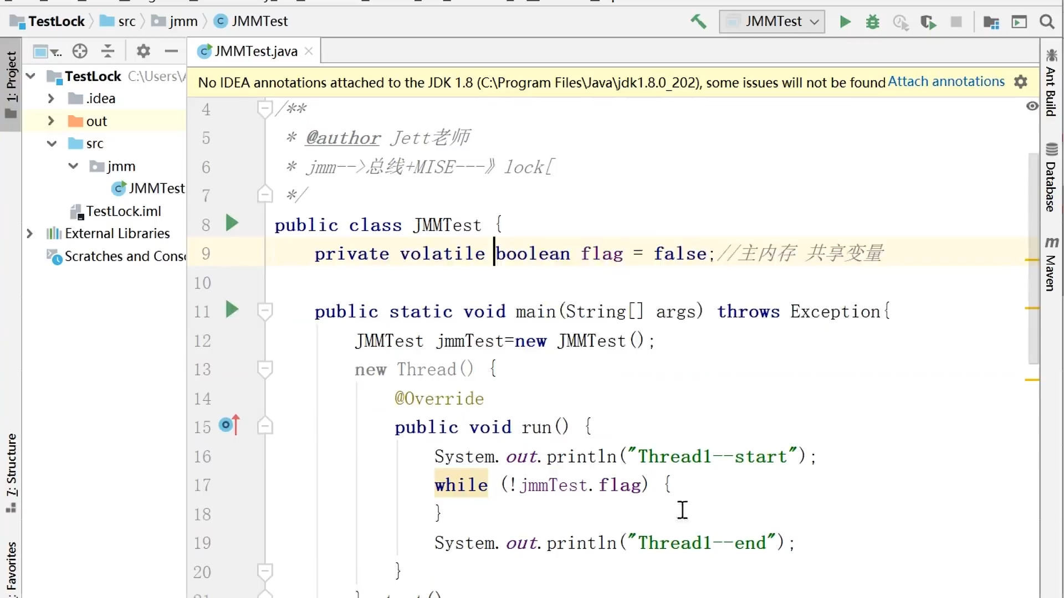Run JMMTest with the green play button
Viewport: 1064px width, 598px height.
click(845, 22)
